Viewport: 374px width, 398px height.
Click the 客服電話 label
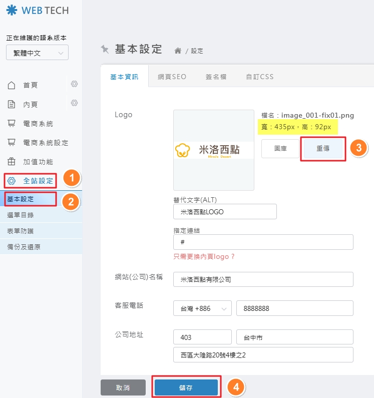pos(129,305)
